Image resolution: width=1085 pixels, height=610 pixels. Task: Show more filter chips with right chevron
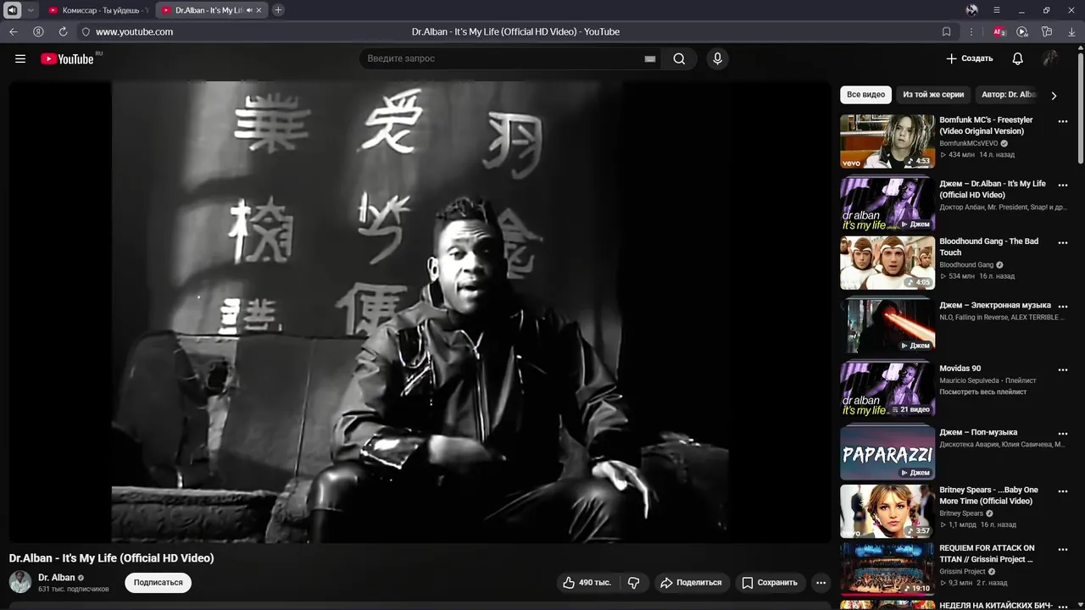[1054, 95]
